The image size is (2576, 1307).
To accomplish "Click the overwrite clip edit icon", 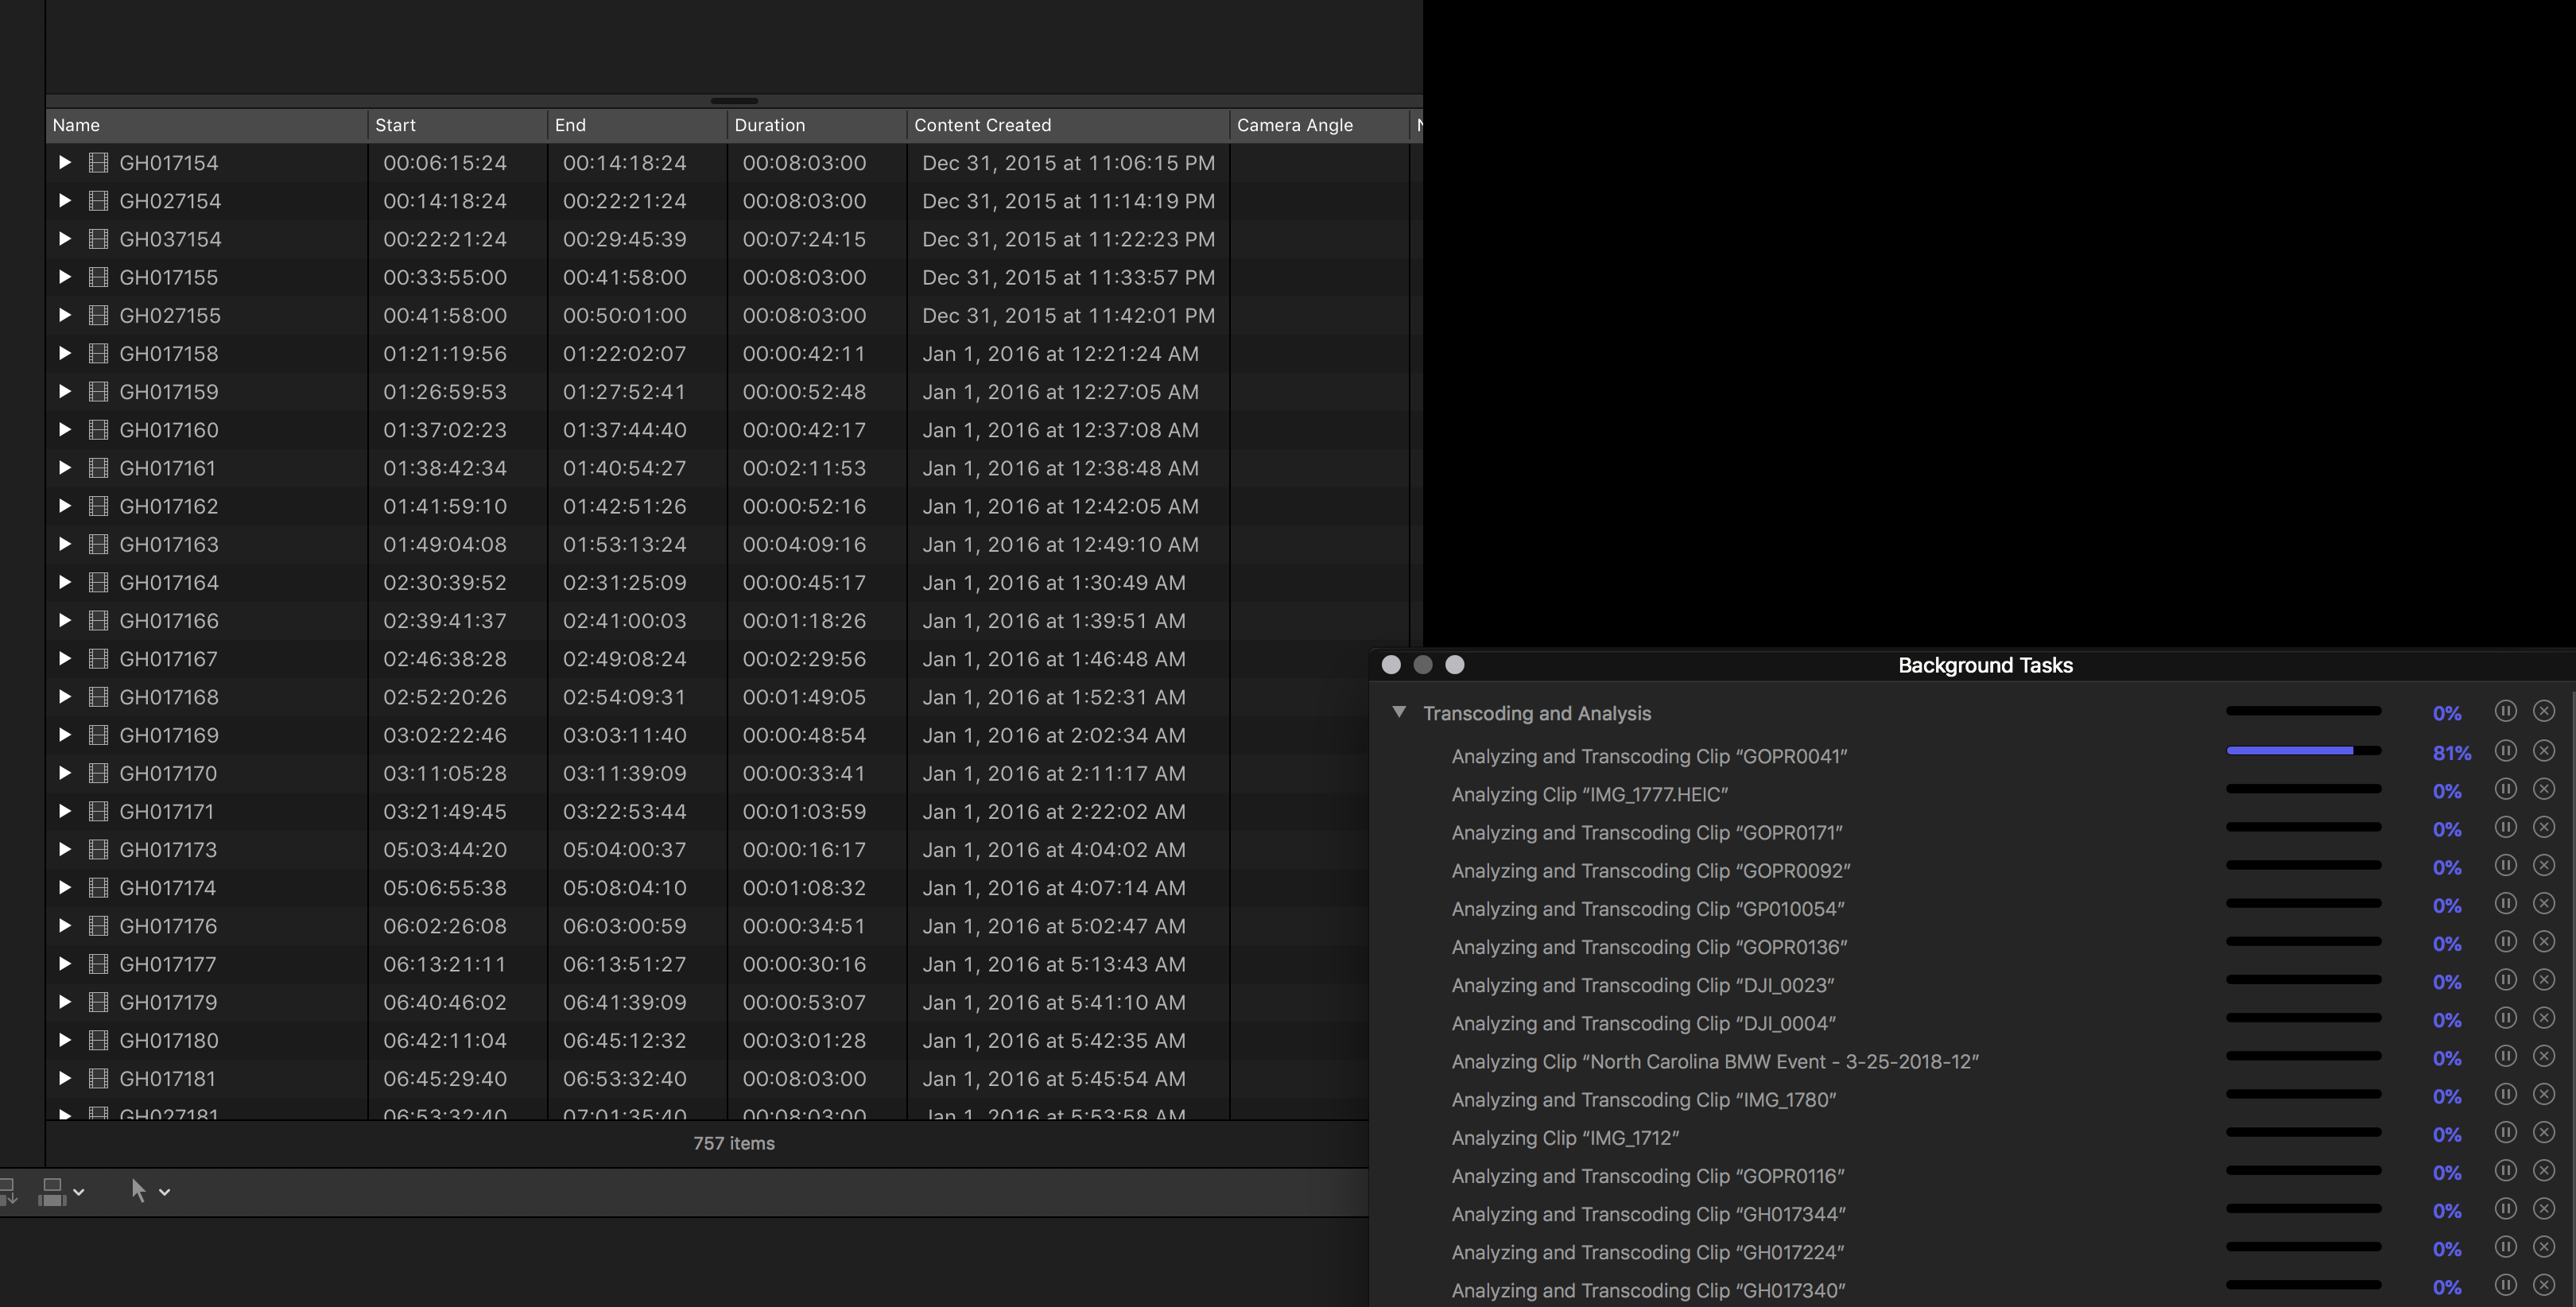I will click(x=52, y=1190).
